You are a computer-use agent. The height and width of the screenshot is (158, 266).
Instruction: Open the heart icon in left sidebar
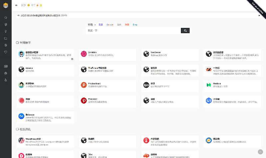6,52
